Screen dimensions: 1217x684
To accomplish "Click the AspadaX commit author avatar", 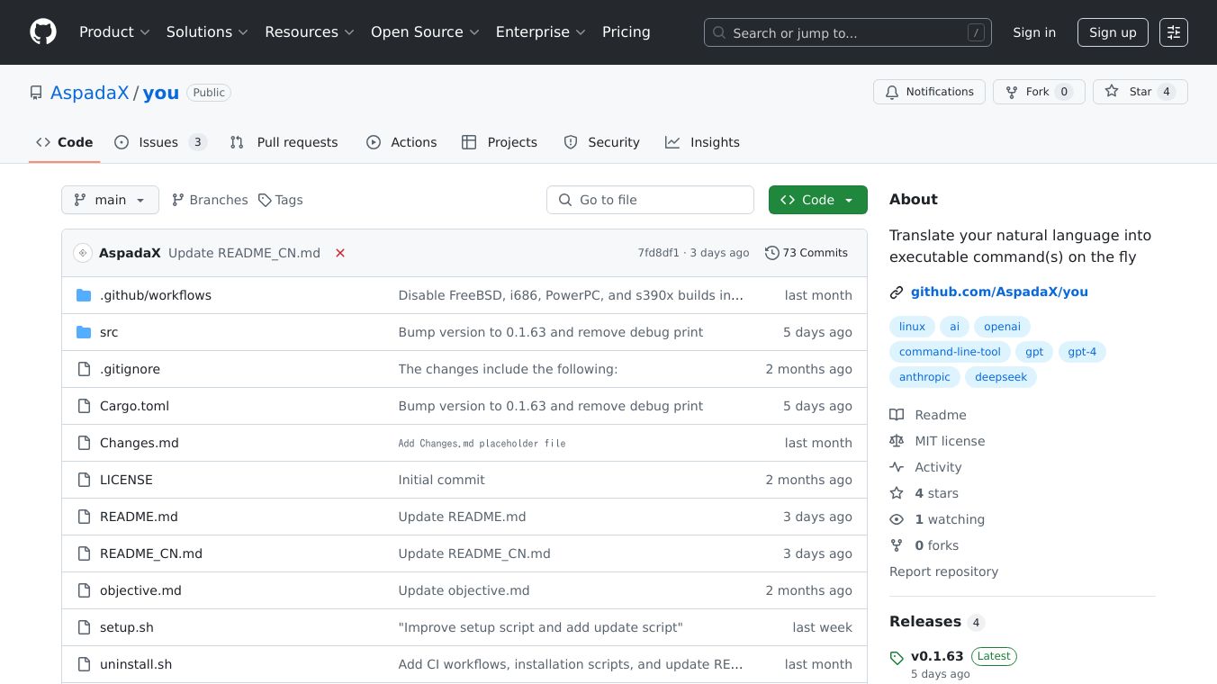I will point(83,253).
